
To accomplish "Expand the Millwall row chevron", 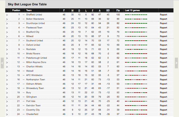I will click(x=7, y=36).
